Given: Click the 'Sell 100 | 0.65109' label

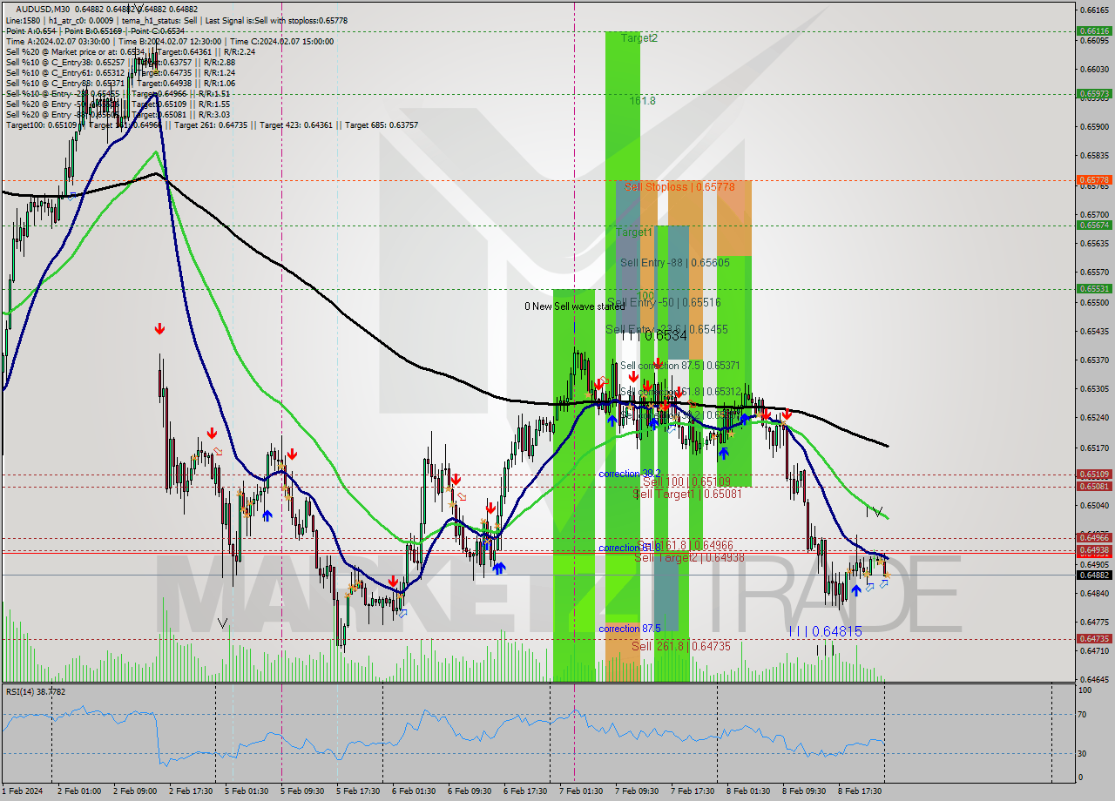Looking at the screenshot, I should point(686,481).
